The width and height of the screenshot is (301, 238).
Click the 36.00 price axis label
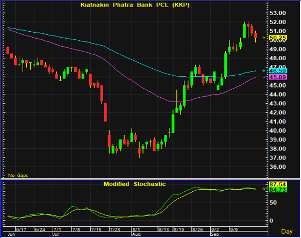coord(277,167)
